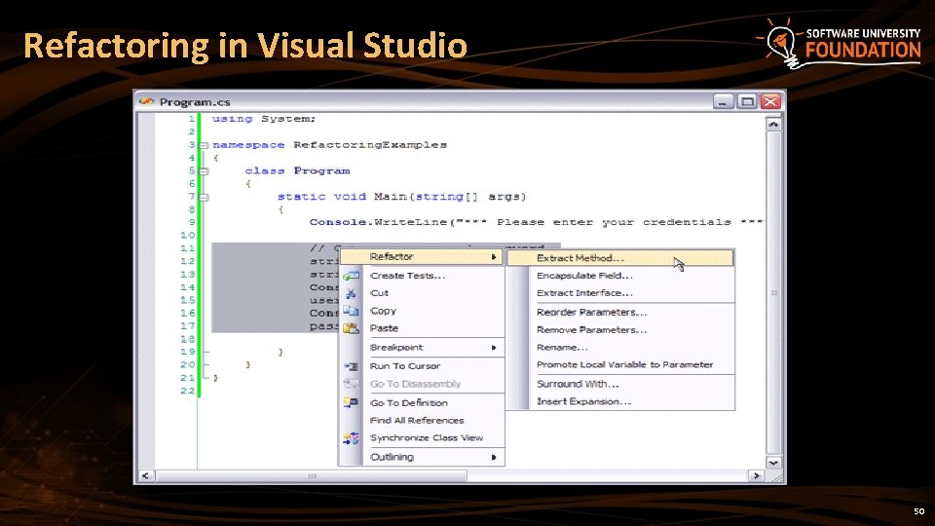Viewport: 935px width, 526px height.
Task: Expand the Outlining submenu arrow
Action: [x=494, y=458]
